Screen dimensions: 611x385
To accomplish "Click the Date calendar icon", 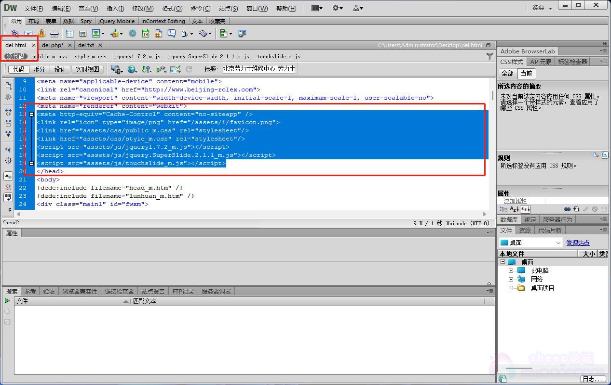I will point(146,33).
